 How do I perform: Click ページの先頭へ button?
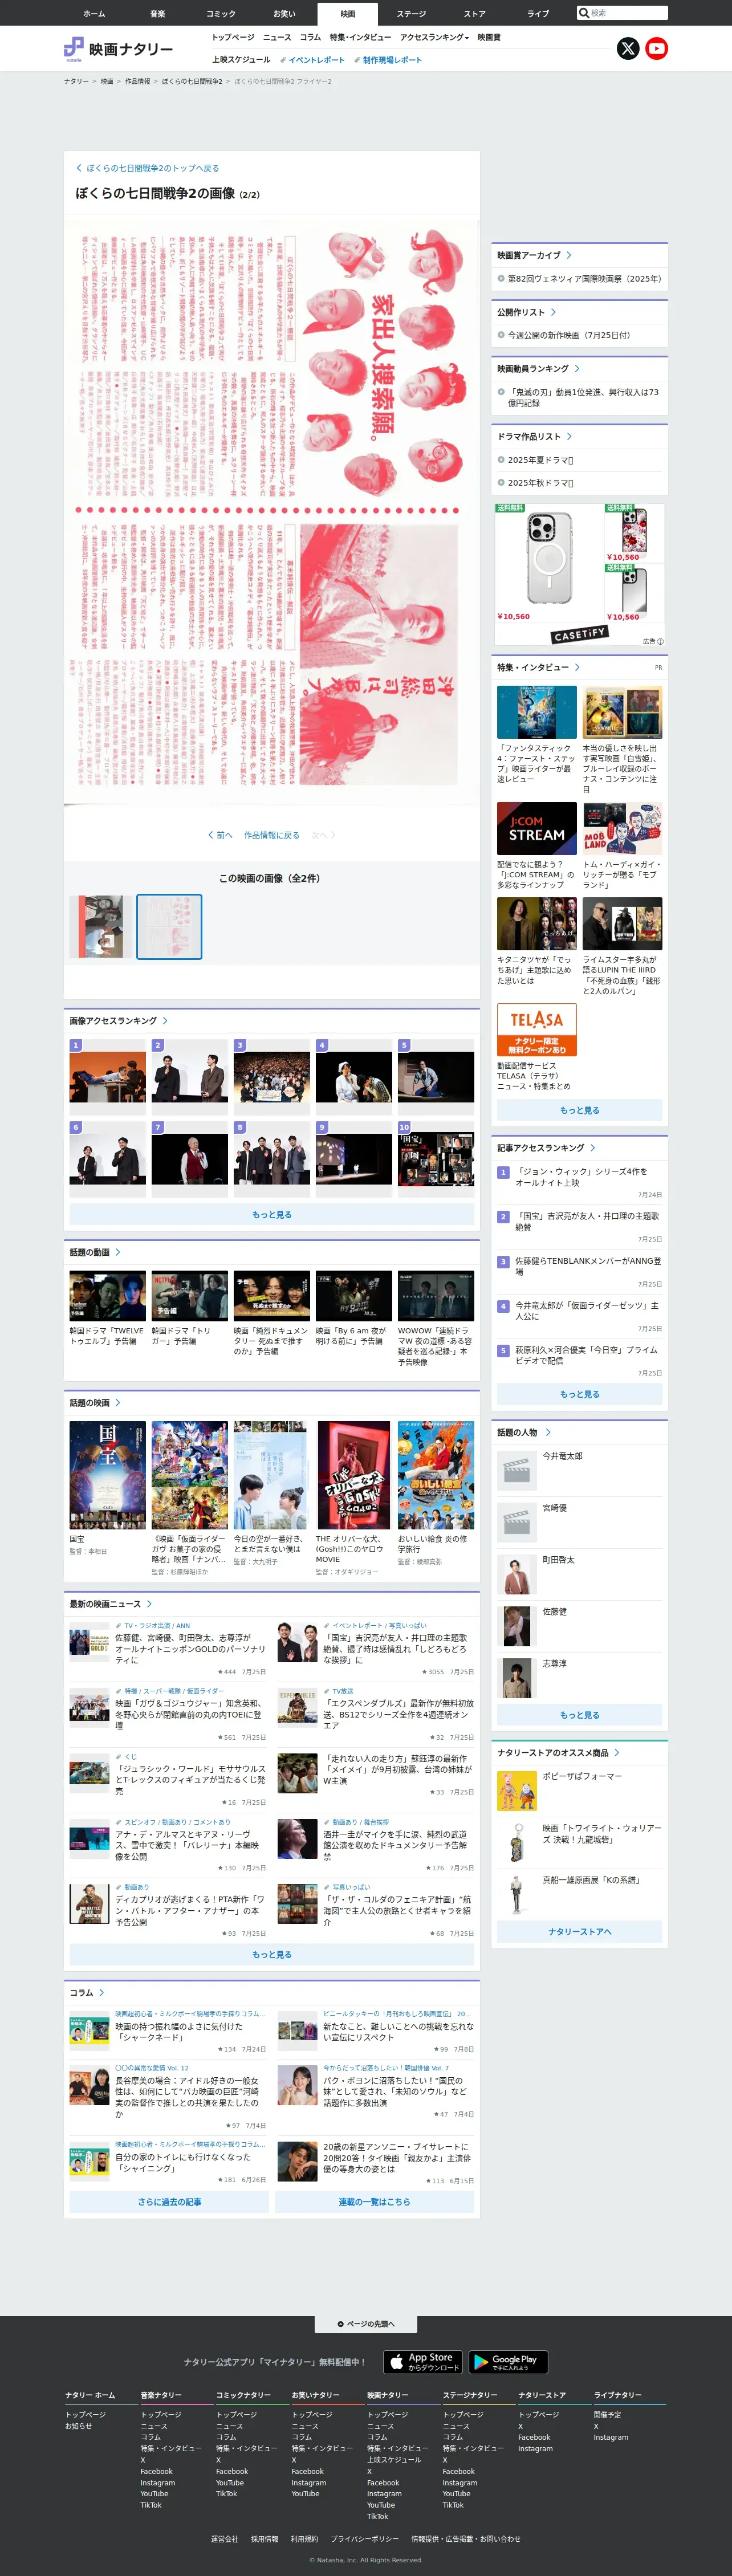pyautogui.click(x=366, y=2324)
